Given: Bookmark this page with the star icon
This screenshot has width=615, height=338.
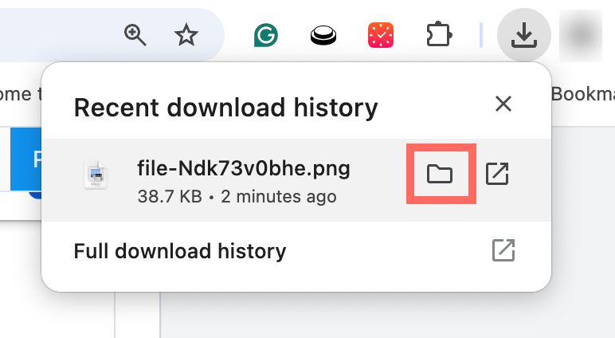Looking at the screenshot, I should (x=186, y=34).
